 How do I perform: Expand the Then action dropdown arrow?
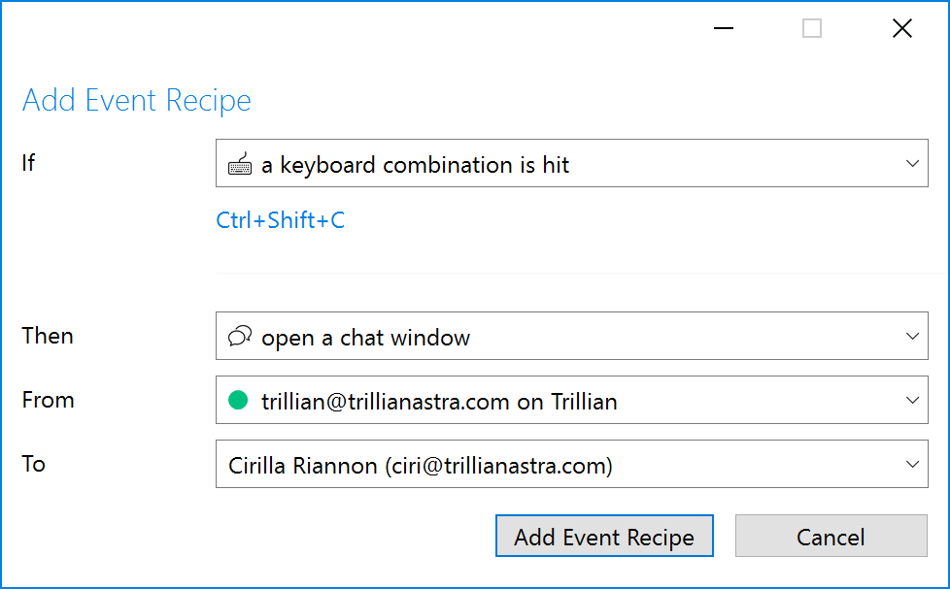tap(912, 336)
